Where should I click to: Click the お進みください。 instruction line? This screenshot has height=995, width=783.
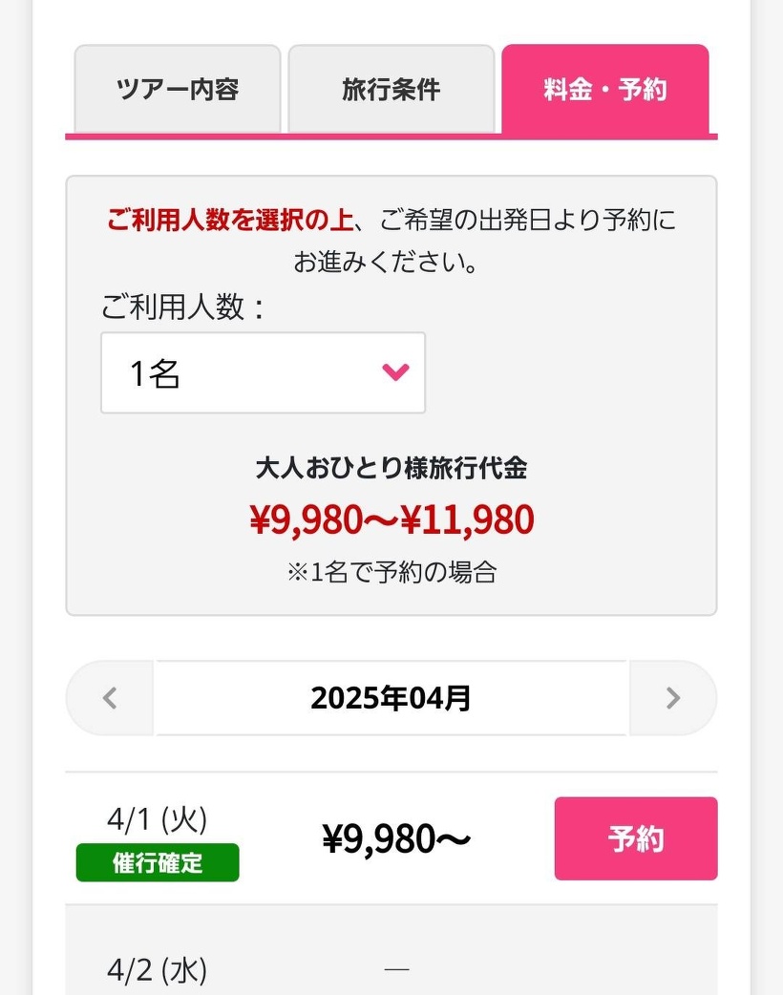386,262
